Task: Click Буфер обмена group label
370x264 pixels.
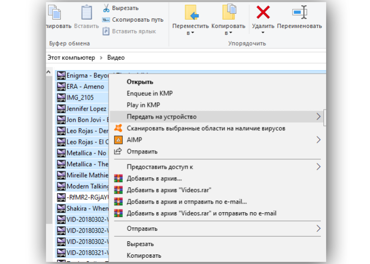Action: coord(69,43)
